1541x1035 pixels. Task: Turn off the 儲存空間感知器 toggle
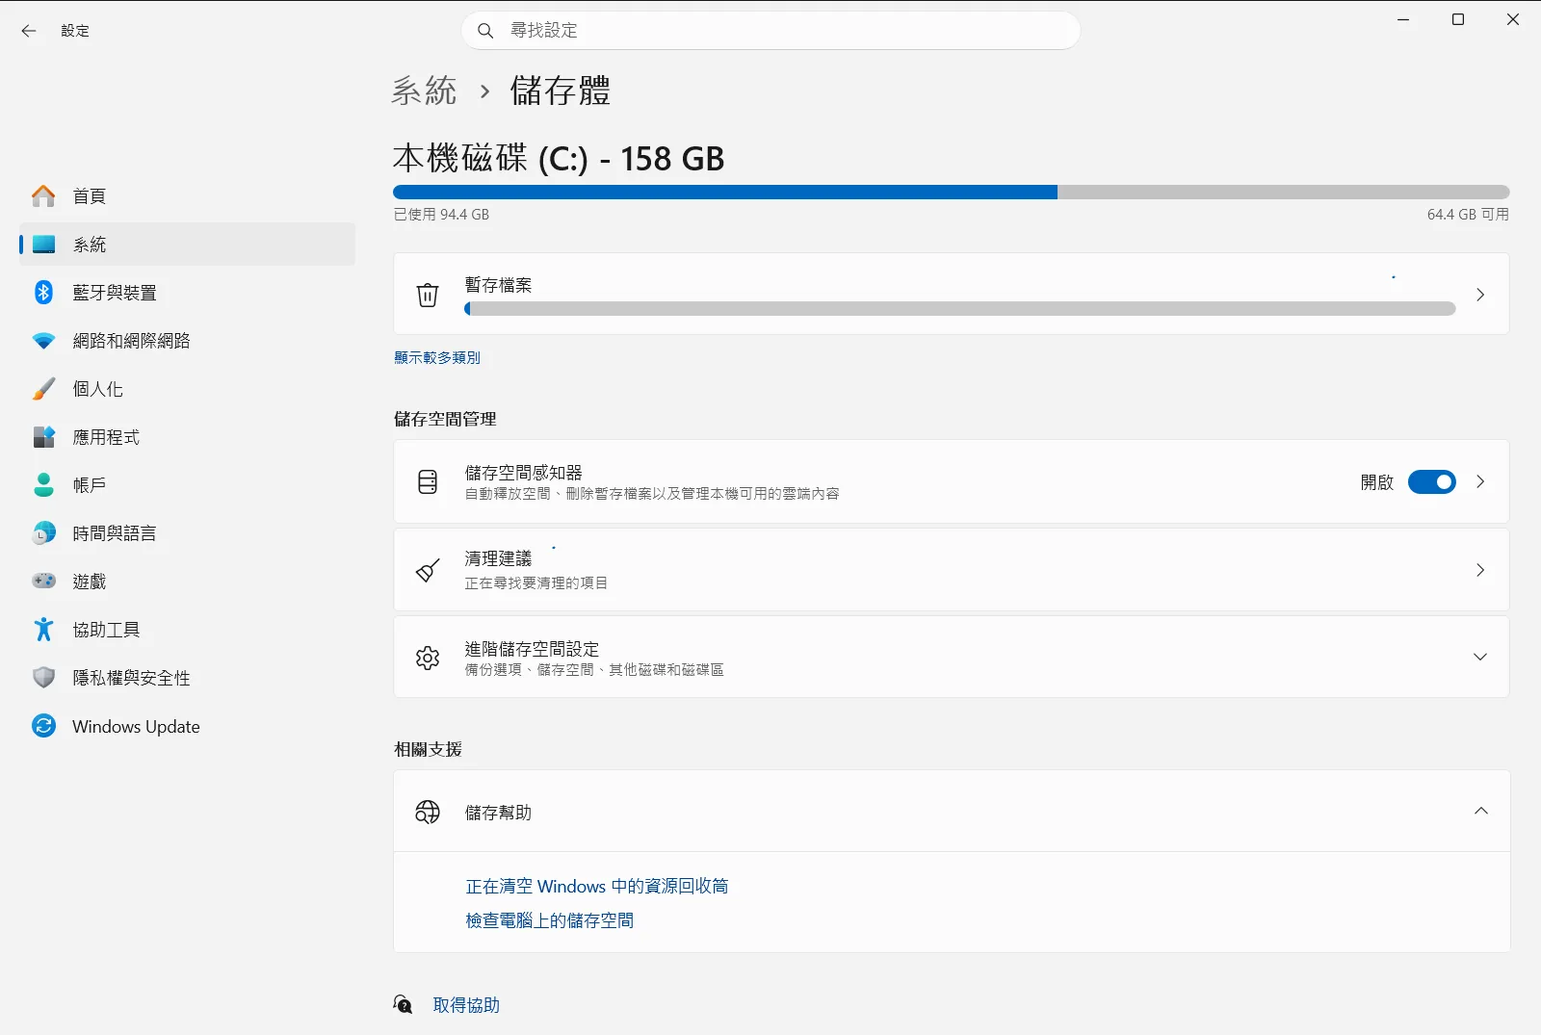pos(1432,482)
